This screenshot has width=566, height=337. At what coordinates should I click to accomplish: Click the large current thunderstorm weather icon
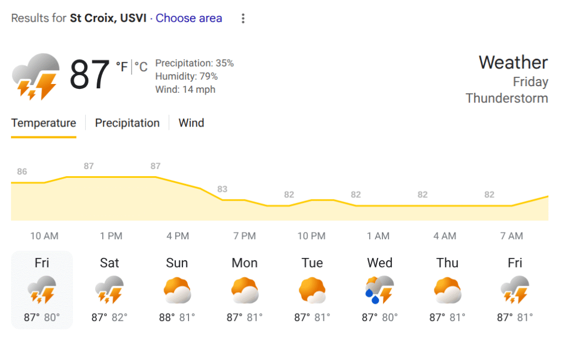click(36, 76)
